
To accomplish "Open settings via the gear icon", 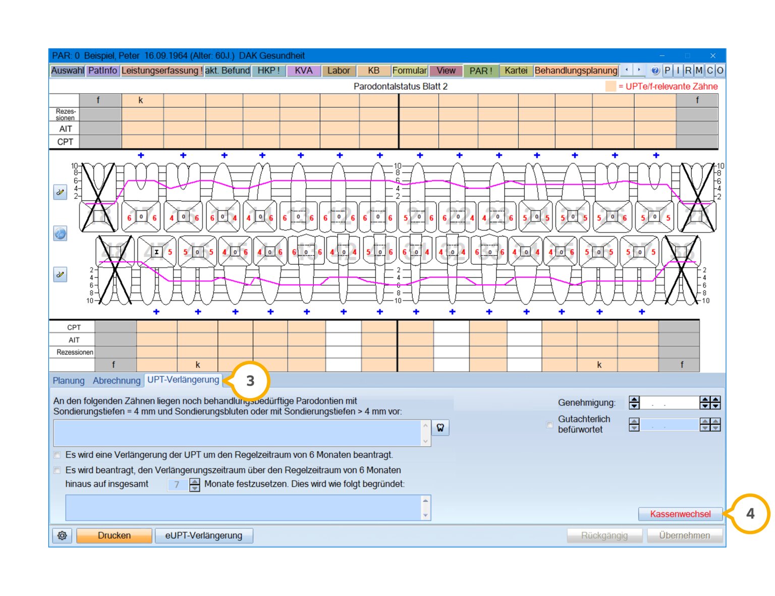I will [62, 535].
